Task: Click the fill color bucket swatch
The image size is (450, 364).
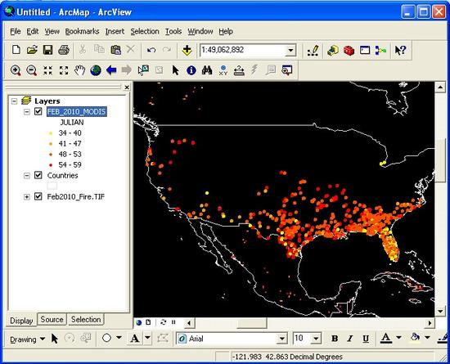Action: click(x=415, y=338)
